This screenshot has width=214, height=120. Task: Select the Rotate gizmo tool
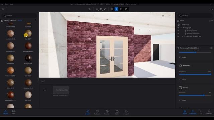[121, 9]
